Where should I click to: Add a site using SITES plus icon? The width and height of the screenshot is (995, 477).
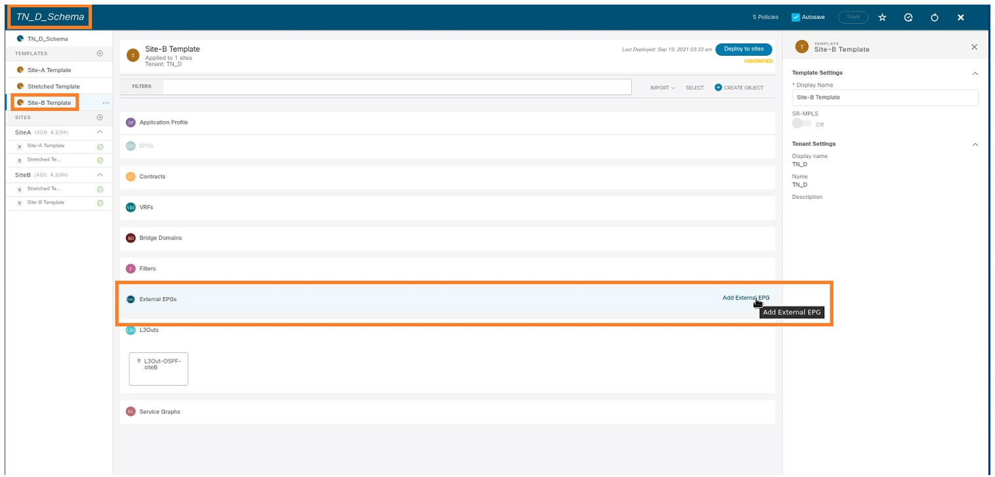click(x=100, y=117)
